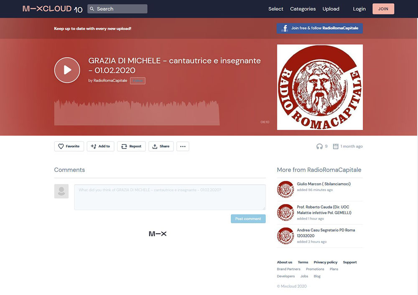
Task: Open the Giulio Marcon (Sbilanciamoci) show
Action: click(324, 184)
